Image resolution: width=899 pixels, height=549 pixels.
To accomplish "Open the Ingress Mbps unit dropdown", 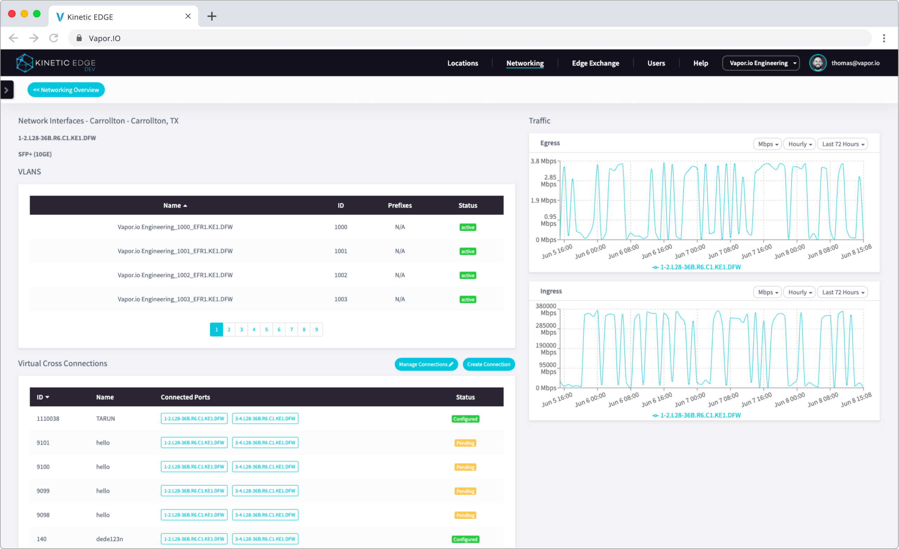I will 767,292.
